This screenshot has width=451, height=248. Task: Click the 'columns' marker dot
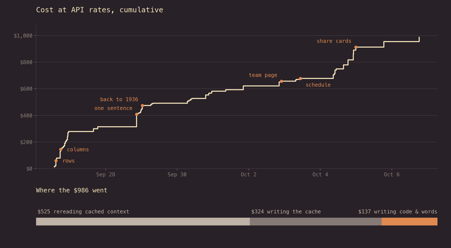61,150
